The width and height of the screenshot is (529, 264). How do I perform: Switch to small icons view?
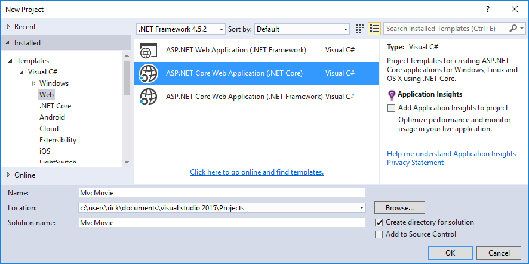(360, 29)
